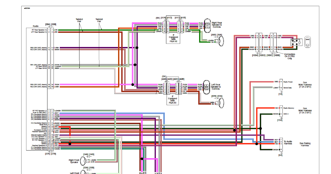
Task: Click the DSCAR Switch Matrix pin label
Action: (x=39, y=135)
